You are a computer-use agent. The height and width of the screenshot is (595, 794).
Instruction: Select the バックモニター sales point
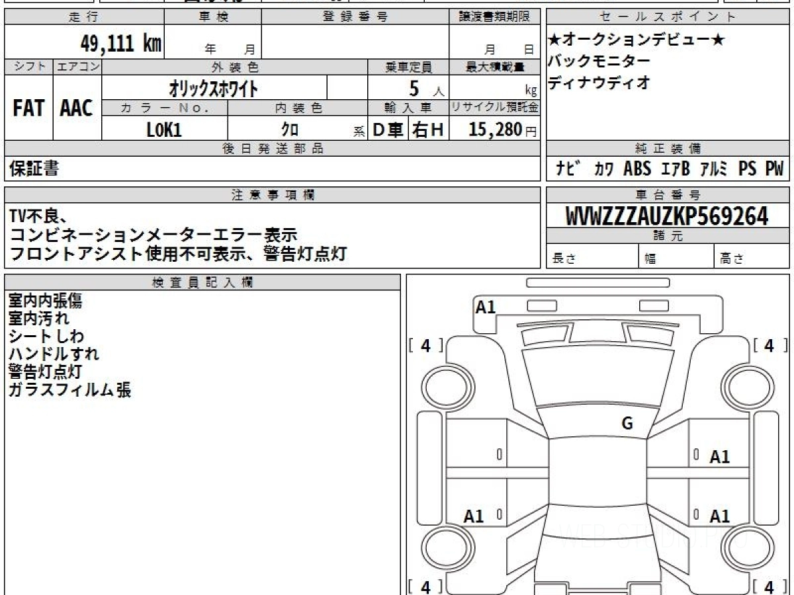(x=599, y=61)
